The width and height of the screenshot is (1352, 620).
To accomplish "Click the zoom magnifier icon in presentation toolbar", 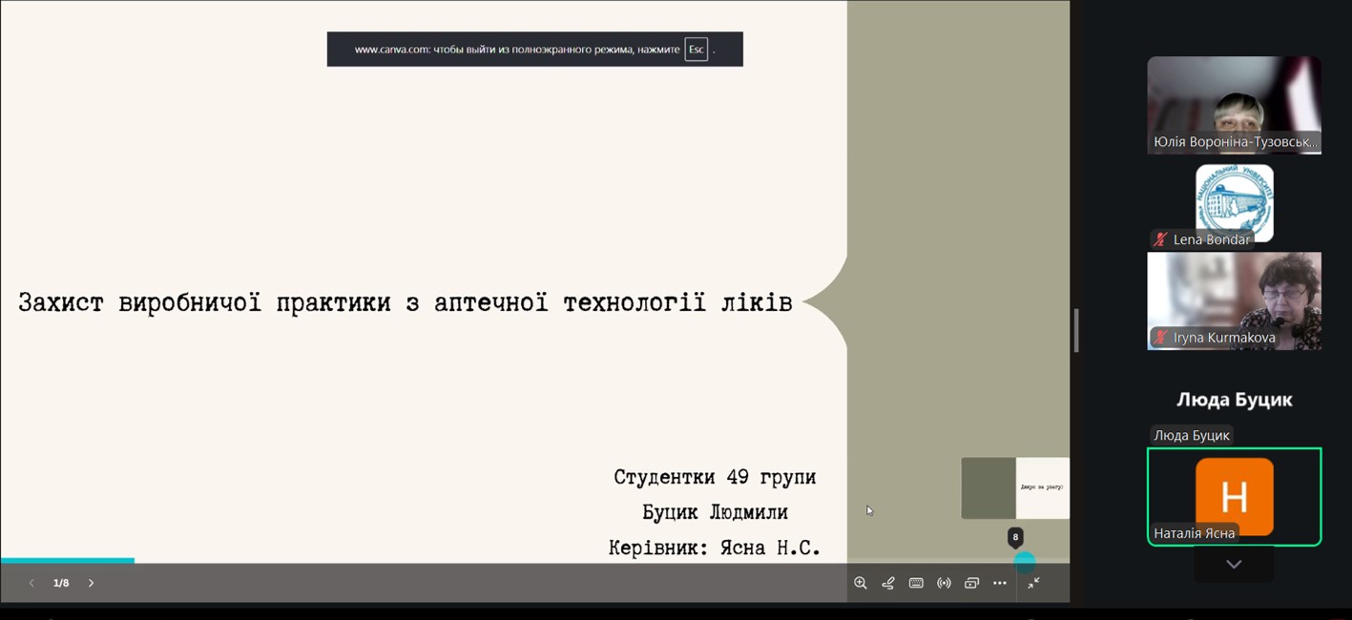I will [x=860, y=583].
